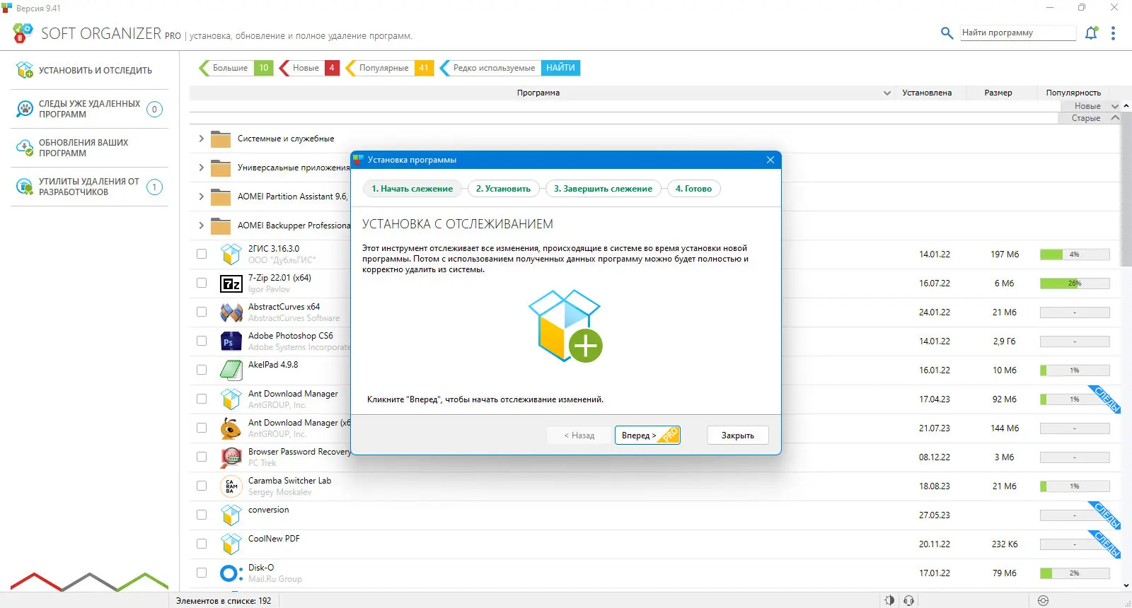Click the cloud updates icon in sidebar
Screen dimensions: 1132x608
coord(25,148)
